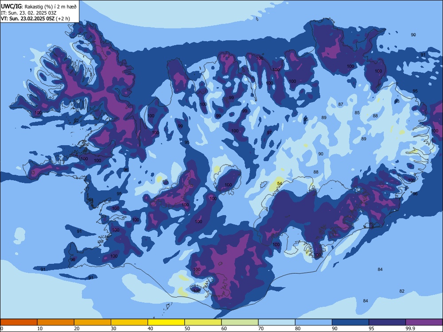Select the '82' humidity value over the sea
The image size is (443, 332).
(x=402, y=291)
